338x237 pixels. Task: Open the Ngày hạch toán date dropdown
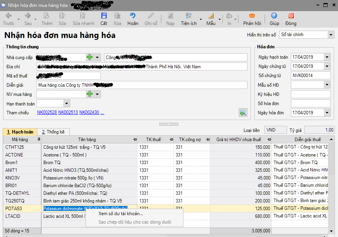coord(327,57)
